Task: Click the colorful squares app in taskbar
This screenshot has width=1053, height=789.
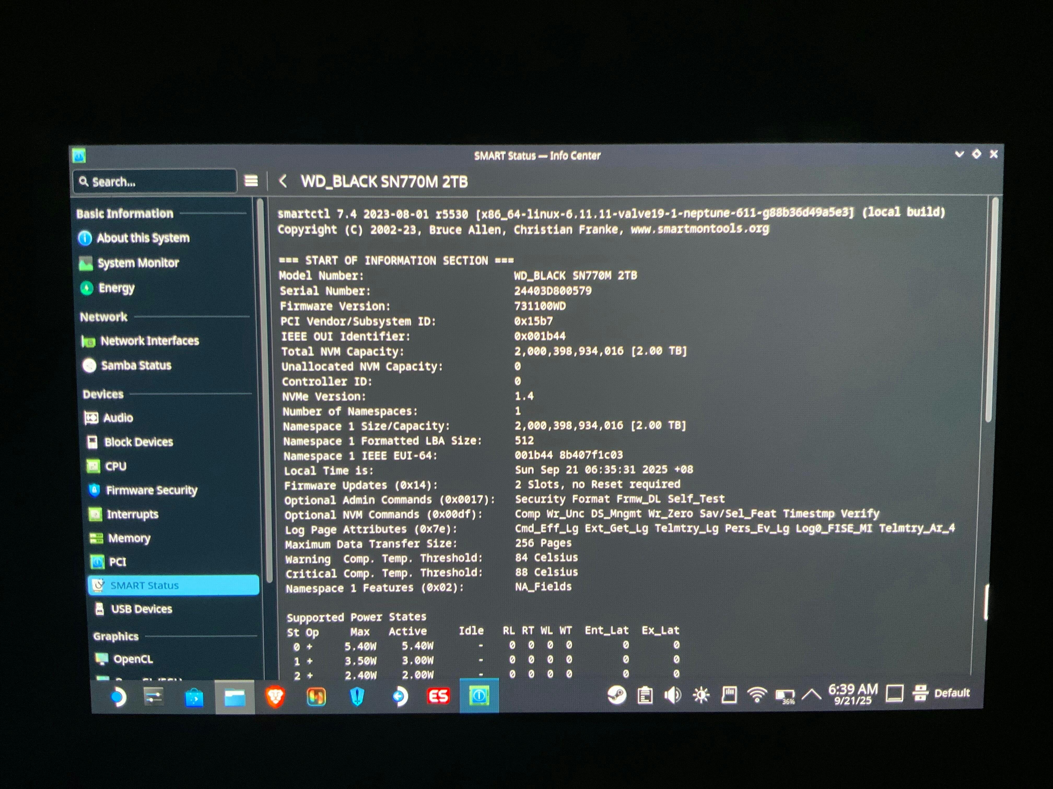Action: coord(316,697)
